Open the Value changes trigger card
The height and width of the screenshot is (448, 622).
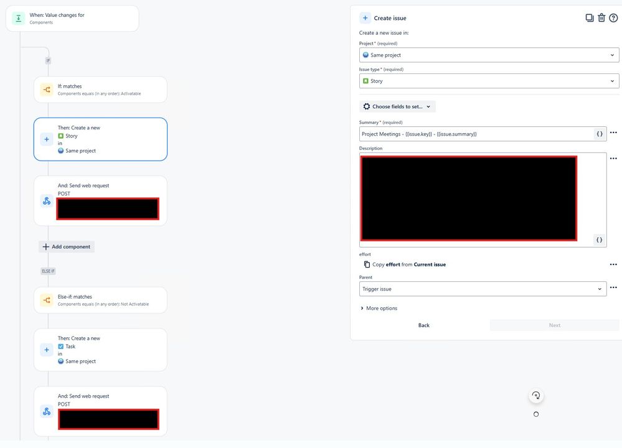pyautogui.click(x=72, y=18)
